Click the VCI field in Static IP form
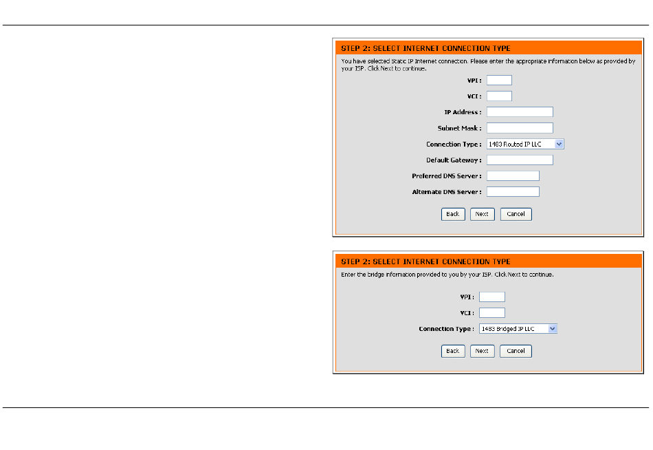Image resolution: width=653 pixels, height=450 pixels. coord(499,96)
